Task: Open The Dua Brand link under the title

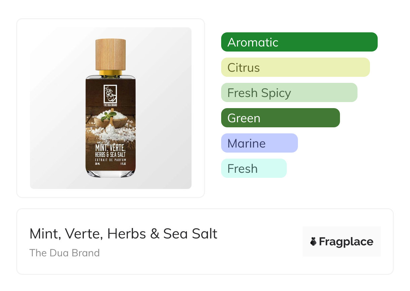Action: click(x=64, y=253)
